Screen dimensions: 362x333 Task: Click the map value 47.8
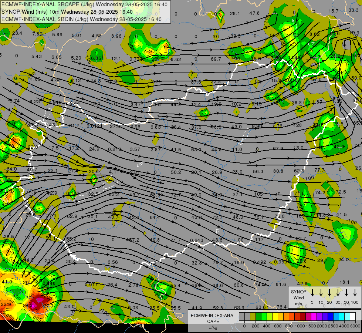coord(254,13)
